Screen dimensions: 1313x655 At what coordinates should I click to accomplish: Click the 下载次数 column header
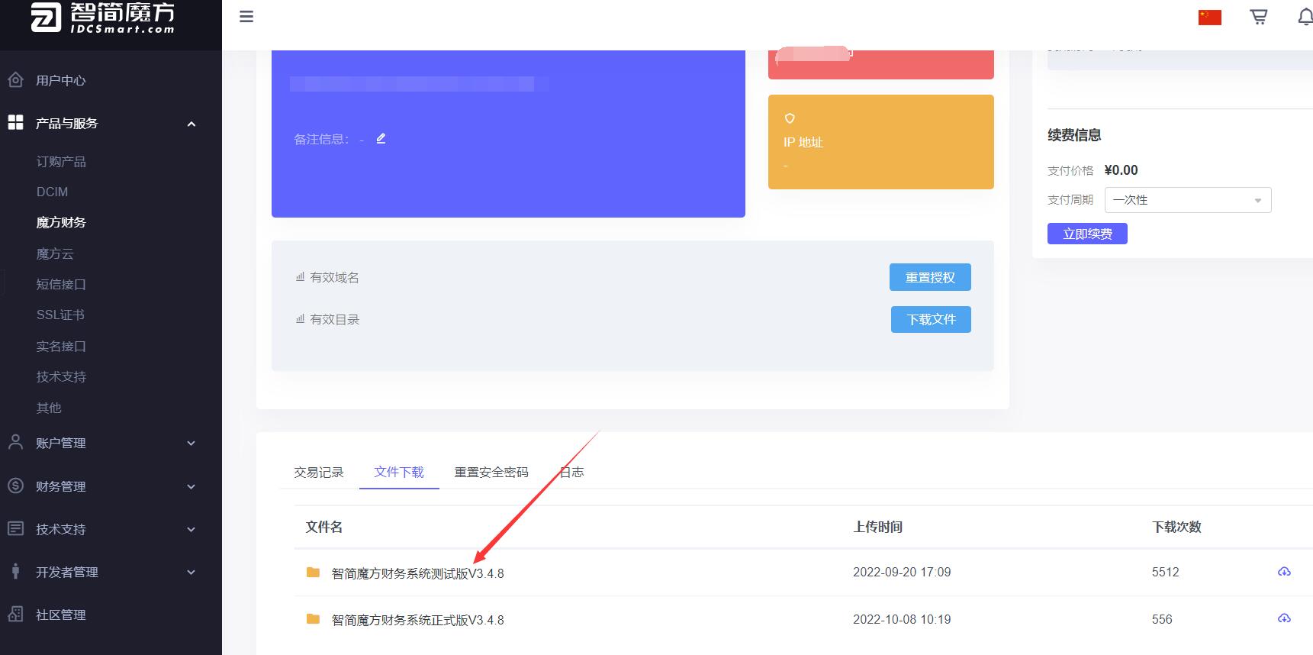(x=1176, y=527)
